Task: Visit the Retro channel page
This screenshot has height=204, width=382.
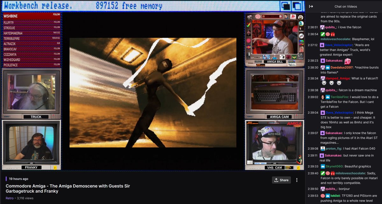Action: pos(9,198)
